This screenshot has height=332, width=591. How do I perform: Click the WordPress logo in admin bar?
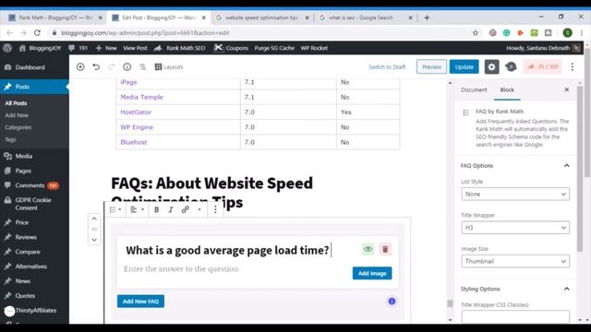[7, 48]
